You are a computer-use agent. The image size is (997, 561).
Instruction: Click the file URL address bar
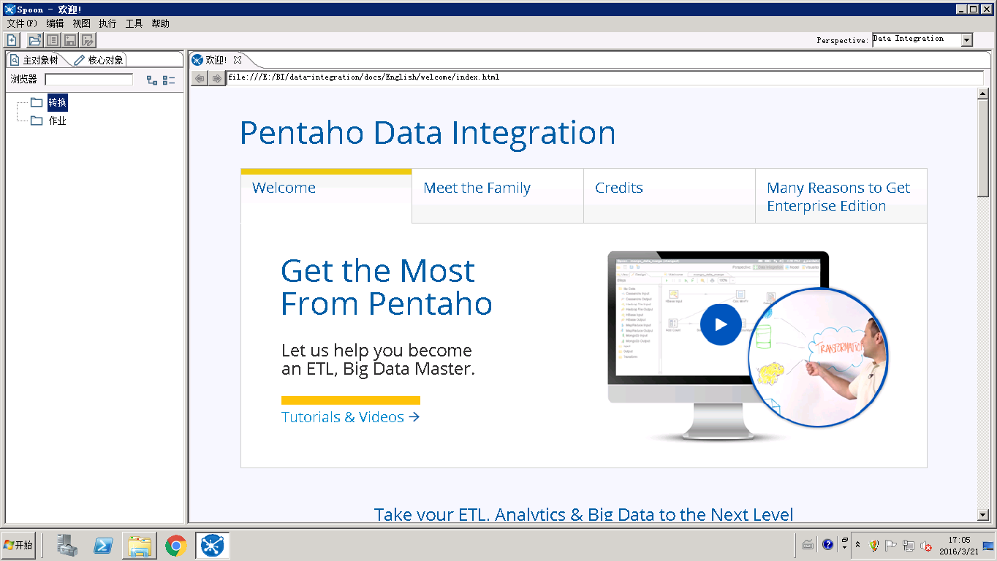[605, 77]
